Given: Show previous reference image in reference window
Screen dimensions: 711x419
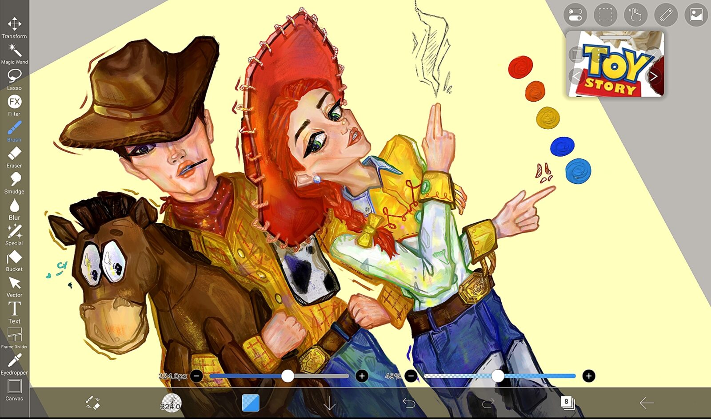Looking at the screenshot, I should tap(576, 76).
